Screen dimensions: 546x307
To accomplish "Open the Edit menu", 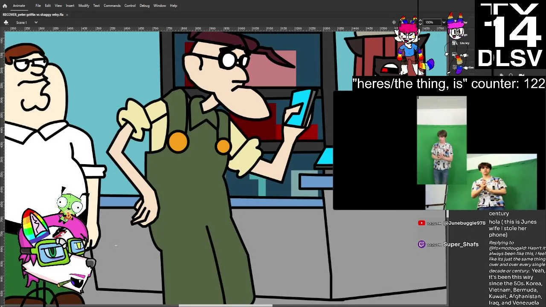I will [48, 6].
